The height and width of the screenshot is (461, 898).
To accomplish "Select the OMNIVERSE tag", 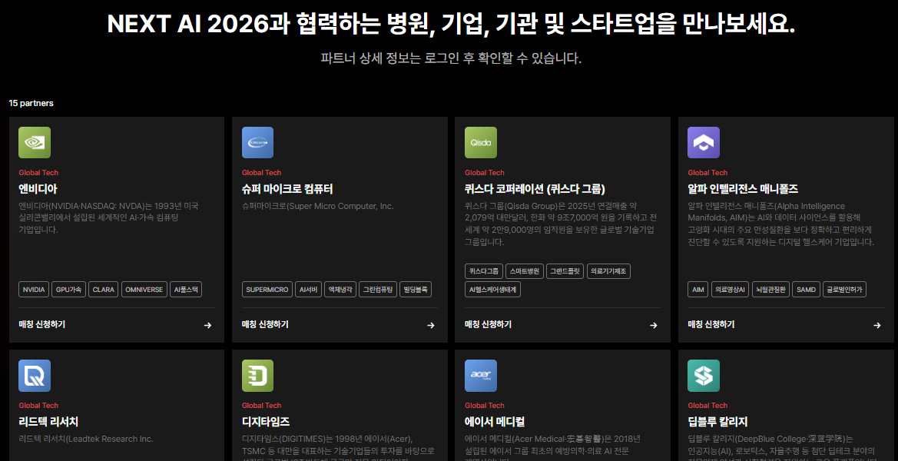I will (x=144, y=289).
